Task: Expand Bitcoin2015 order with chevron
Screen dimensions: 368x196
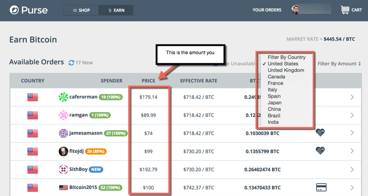Action: click(352, 188)
